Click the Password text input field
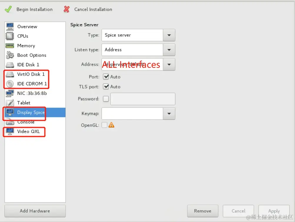The image size is (295, 222). (x=143, y=99)
